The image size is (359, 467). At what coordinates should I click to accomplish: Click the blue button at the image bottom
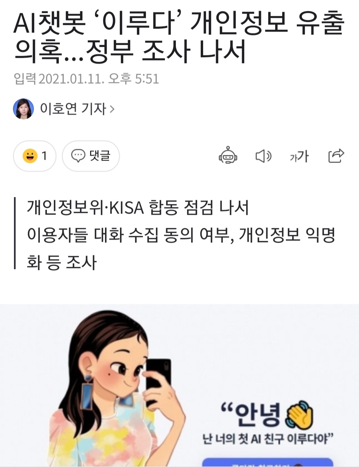point(268,462)
